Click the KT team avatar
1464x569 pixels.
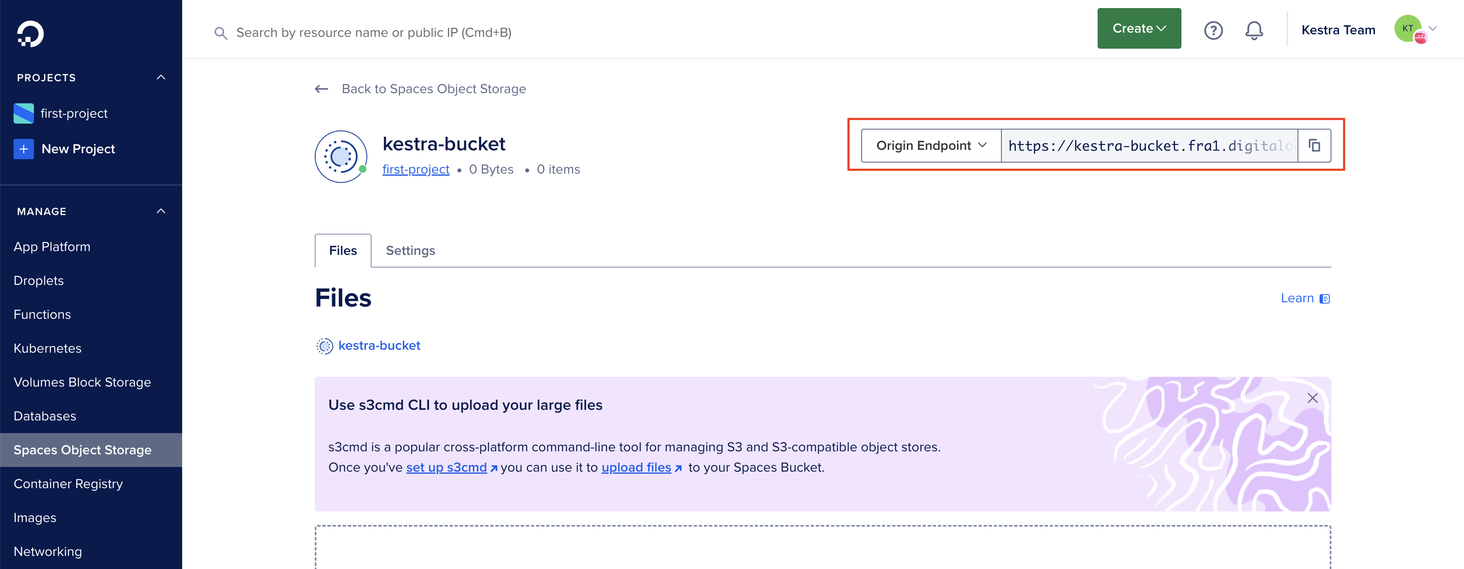(x=1409, y=28)
